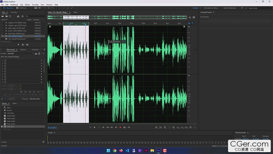The image size is (273, 154).
Task: Show the Spectral Frequency Display
Action: [36, 8]
